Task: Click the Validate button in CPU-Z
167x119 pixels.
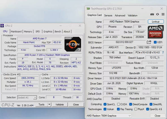Action: point(60,105)
